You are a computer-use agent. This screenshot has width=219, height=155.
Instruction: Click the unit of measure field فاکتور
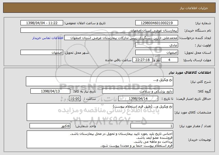(x=50, y=126)
